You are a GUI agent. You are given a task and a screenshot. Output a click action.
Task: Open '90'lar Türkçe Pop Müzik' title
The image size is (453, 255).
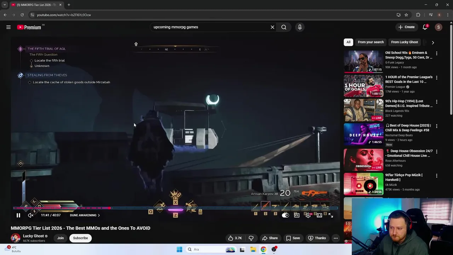(404, 177)
